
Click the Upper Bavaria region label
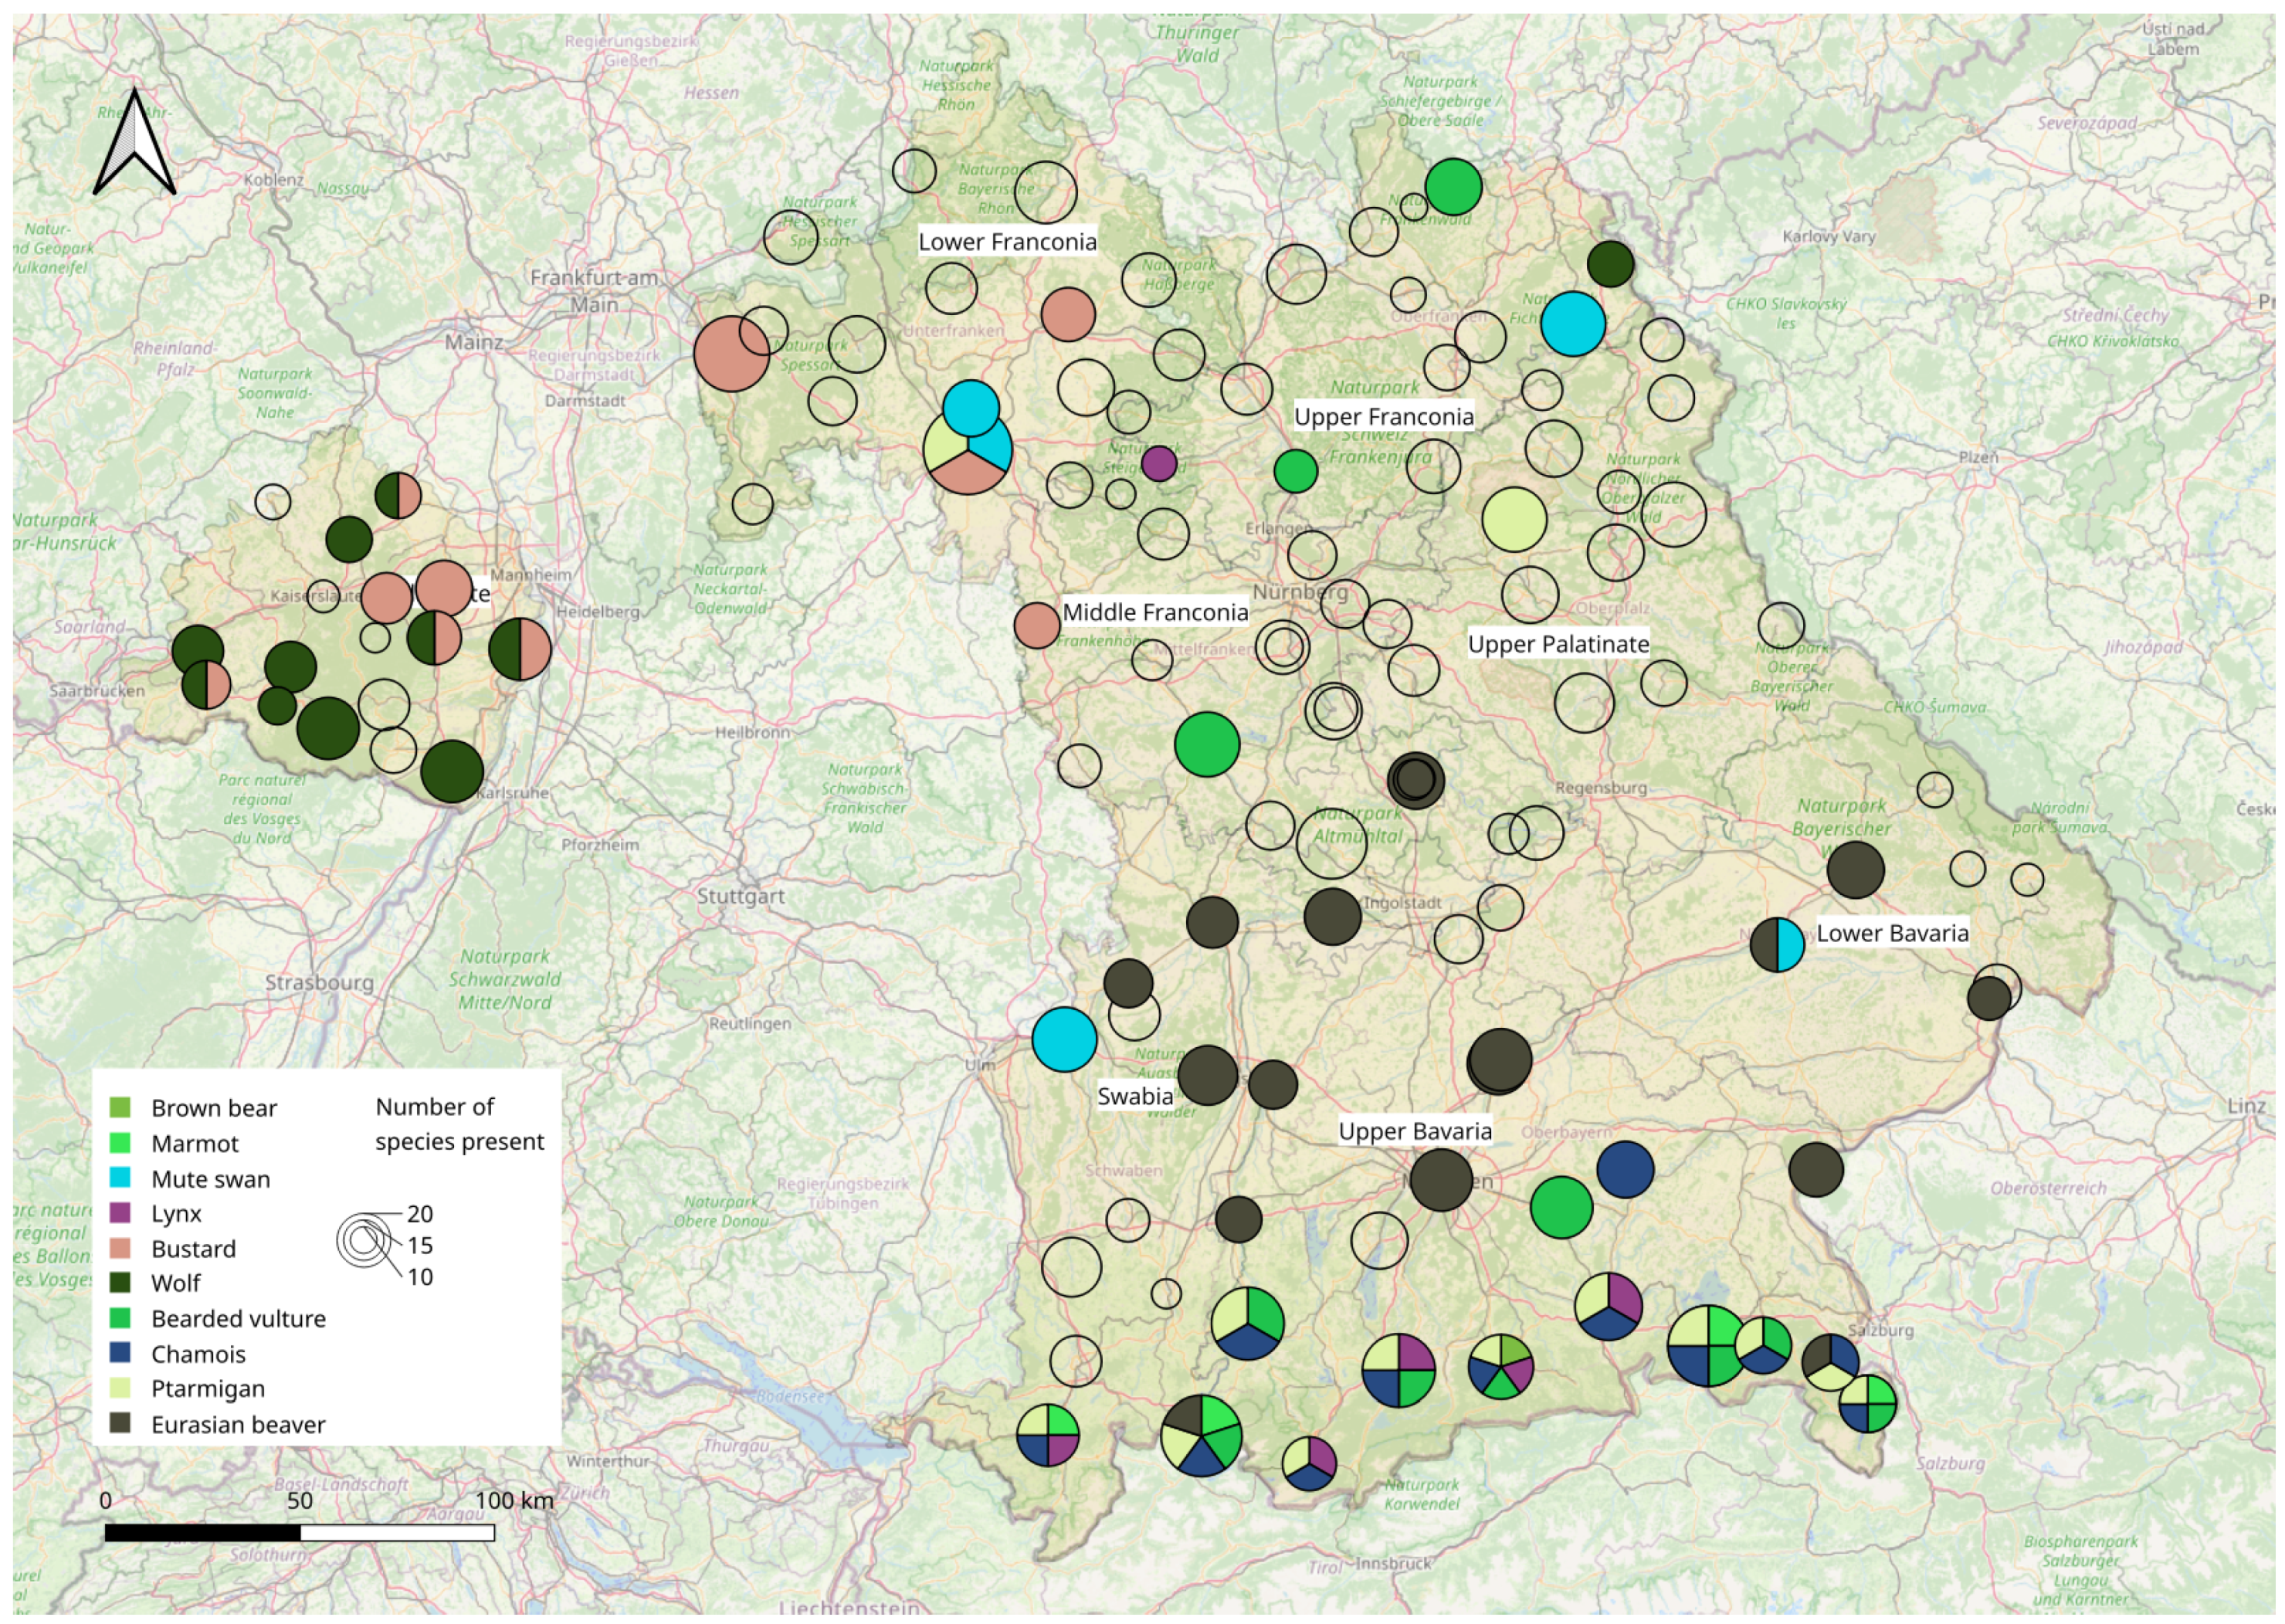pyautogui.click(x=1415, y=1131)
